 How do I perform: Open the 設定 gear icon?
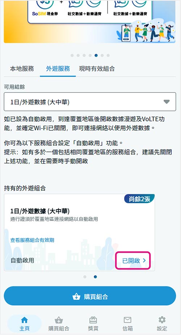click(x=162, y=320)
